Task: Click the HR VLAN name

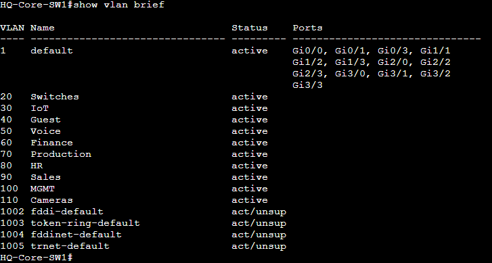Action: 37,166
